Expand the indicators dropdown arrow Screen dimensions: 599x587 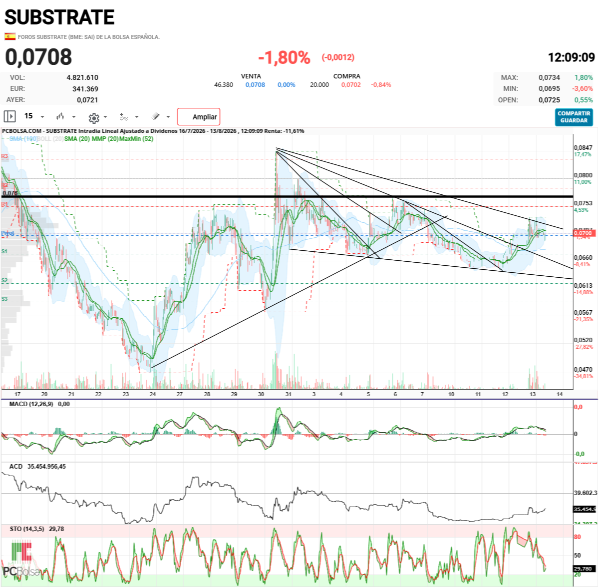click(x=137, y=117)
